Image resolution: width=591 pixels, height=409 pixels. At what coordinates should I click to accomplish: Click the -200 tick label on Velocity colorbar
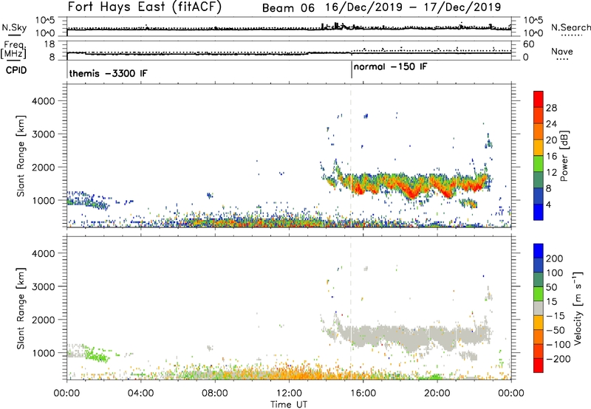(x=558, y=359)
